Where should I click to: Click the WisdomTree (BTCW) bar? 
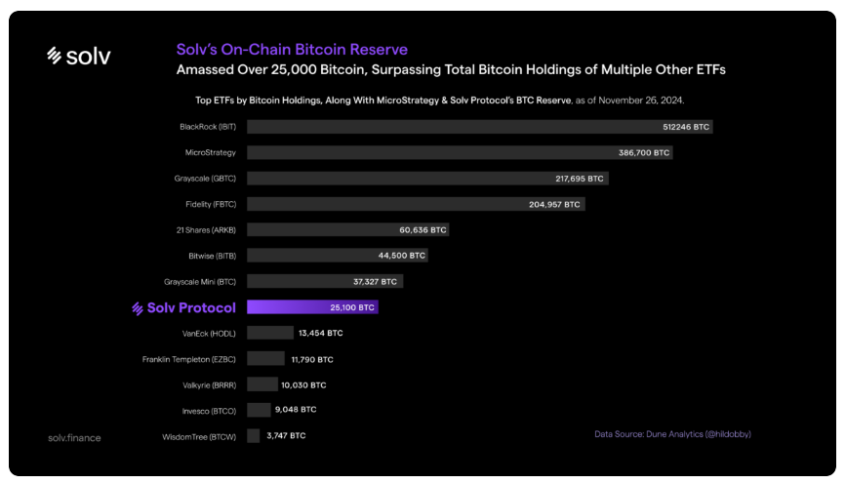[254, 435]
